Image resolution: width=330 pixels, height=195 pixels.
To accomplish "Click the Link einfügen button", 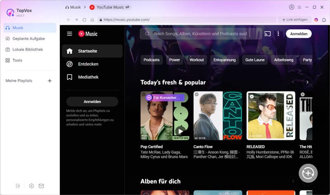I will pyautogui.click(x=295, y=19).
